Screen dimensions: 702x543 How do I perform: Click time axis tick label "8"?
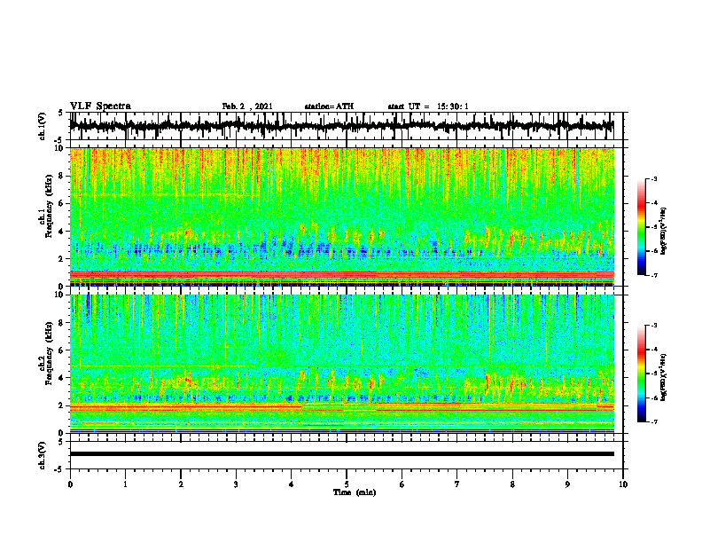coord(512,484)
